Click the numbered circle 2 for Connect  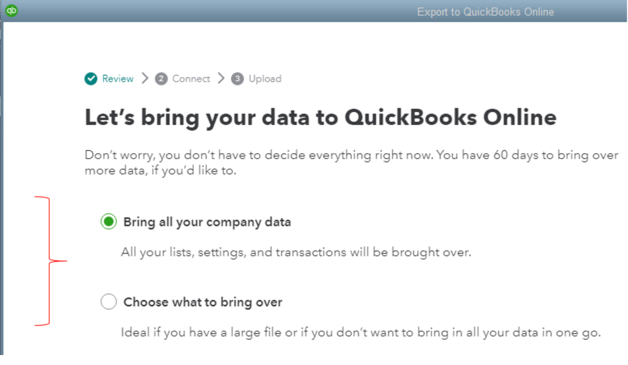(161, 78)
